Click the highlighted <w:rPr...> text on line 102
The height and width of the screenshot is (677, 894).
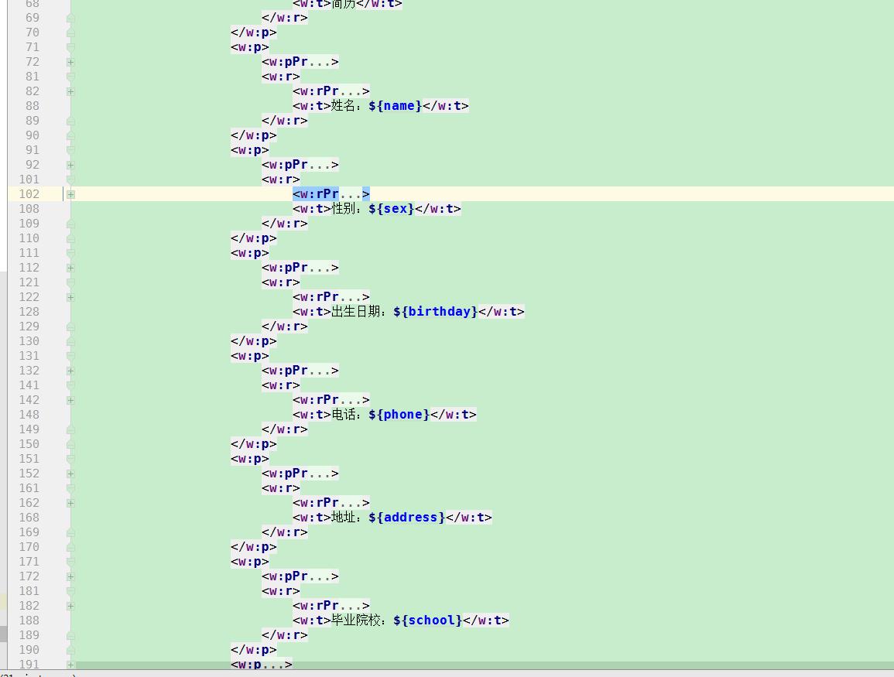point(331,194)
